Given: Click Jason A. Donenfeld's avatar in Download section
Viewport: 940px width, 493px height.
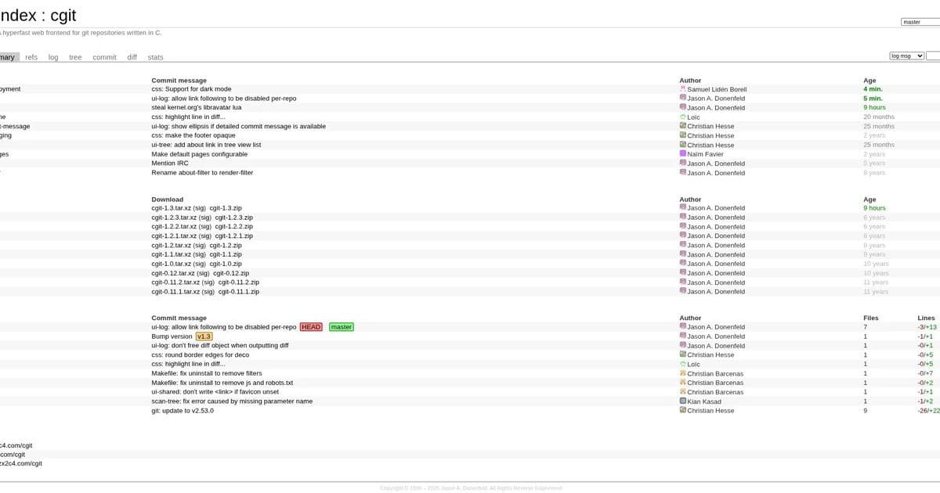Looking at the screenshot, I should [682, 207].
